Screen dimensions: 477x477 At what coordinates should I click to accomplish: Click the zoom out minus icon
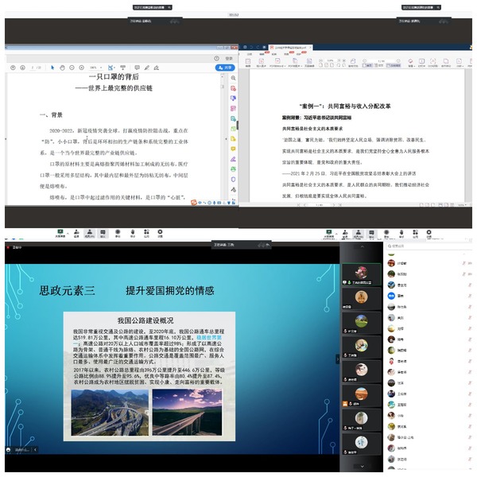click(x=71, y=68)
